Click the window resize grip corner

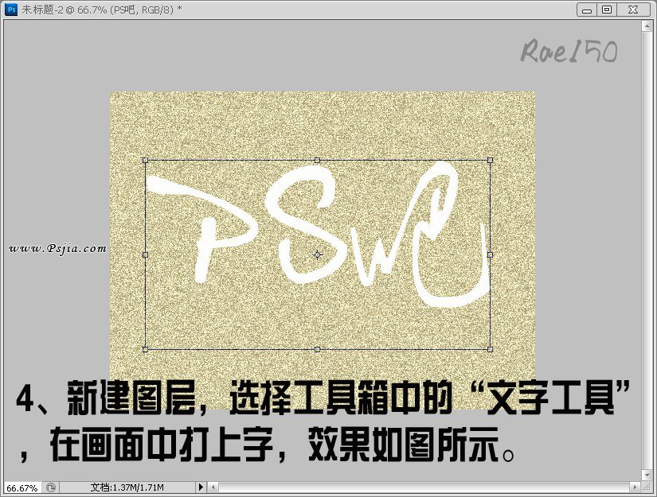click(647, 487)
